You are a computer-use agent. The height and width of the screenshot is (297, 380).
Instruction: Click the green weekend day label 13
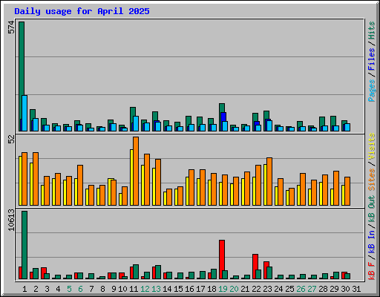click(x=156, y=289)
